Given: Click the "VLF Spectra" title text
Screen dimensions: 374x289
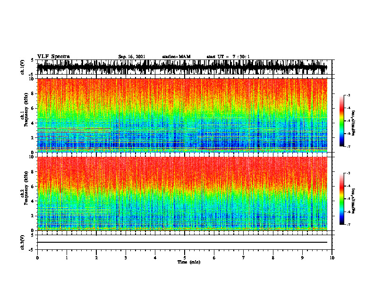Looking at the screenshot, I should coord(53,57).
